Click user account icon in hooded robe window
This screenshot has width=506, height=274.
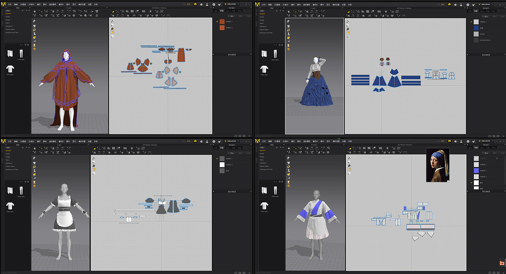207,4
